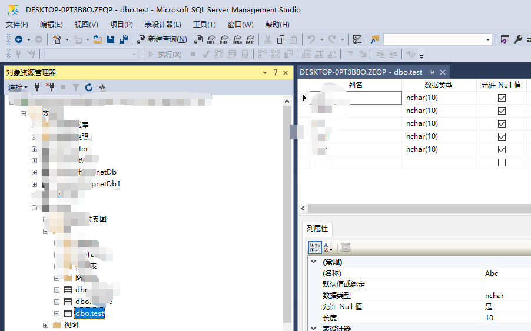Click the save all icon
531x331 pixels.
[124, 39]
